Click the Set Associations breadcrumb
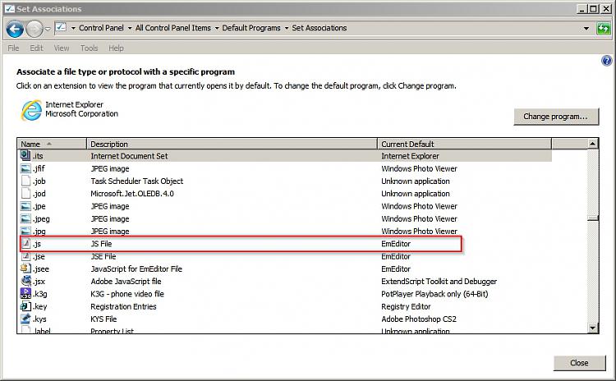This screenshot has height=381, width=616. click(319, 28)
